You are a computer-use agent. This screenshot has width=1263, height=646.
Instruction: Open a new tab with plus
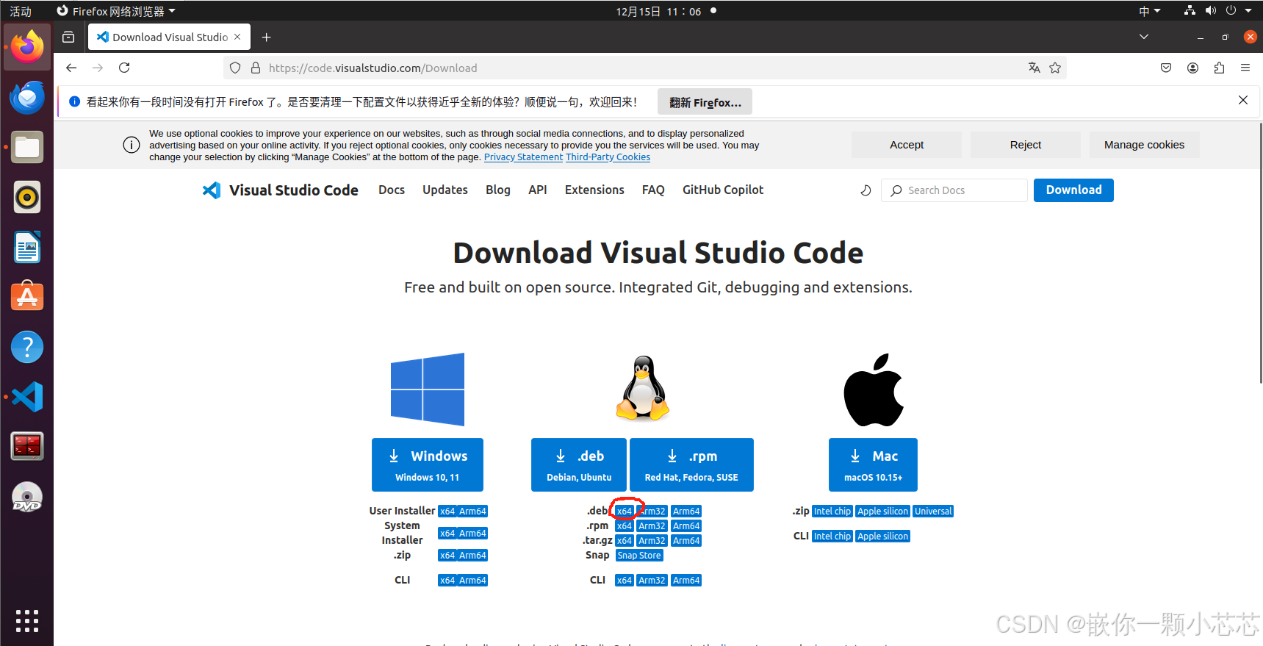click(267, 37)
